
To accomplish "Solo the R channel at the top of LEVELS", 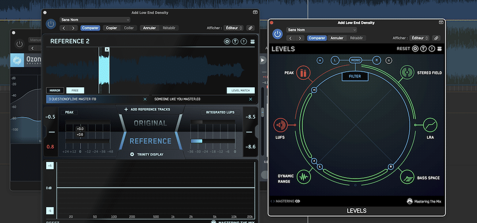I will (377, 60).
